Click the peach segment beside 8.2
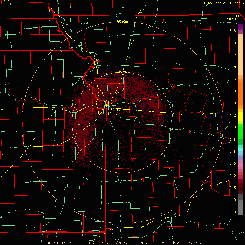Image resolution: width=245 pixels, height=245 pixels. tap(240, 56)
